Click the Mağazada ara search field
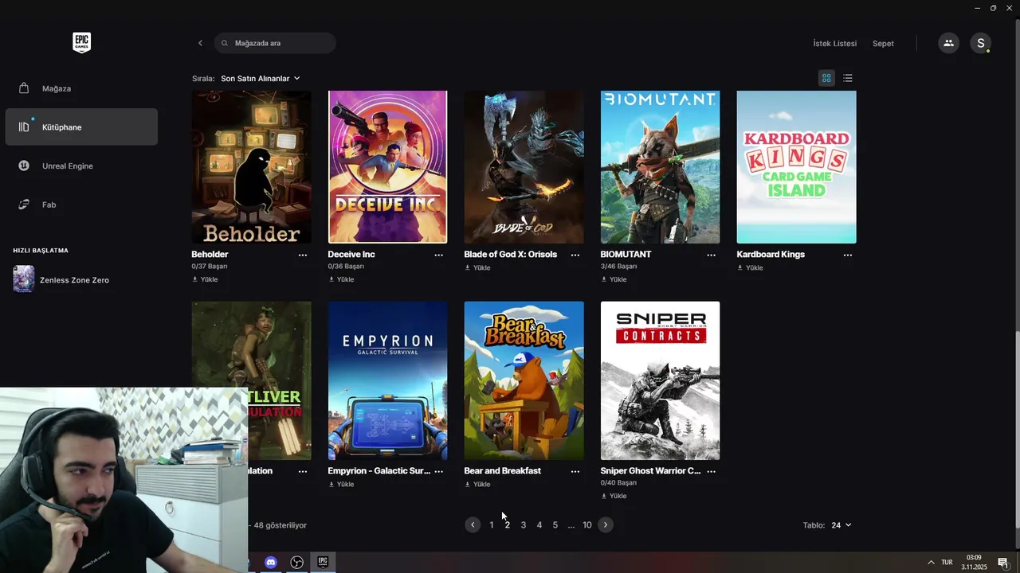 tap(275, 43)
